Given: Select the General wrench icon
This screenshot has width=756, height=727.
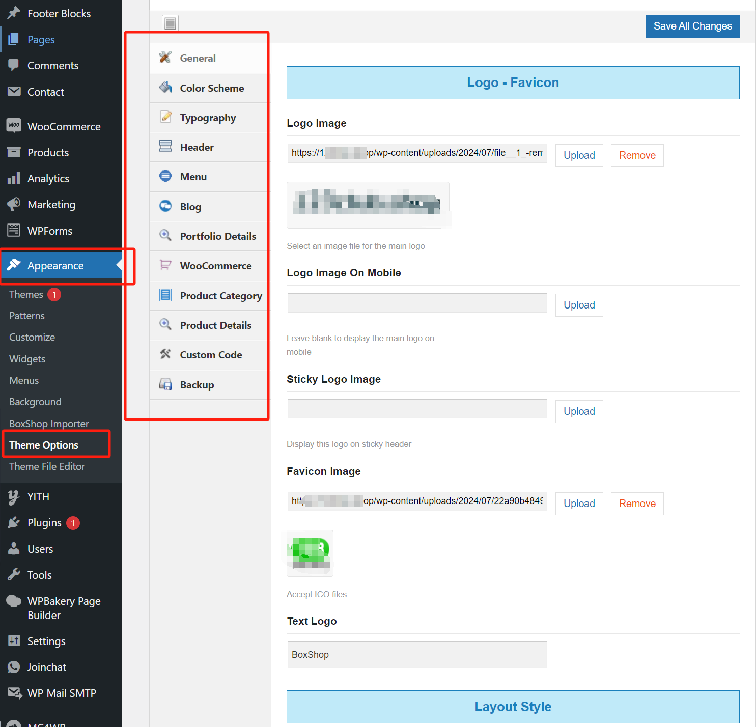Looking at the screenshot, I should 165,58.
